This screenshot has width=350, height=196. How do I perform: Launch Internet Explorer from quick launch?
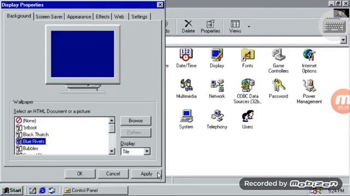[x=42, y=191]
